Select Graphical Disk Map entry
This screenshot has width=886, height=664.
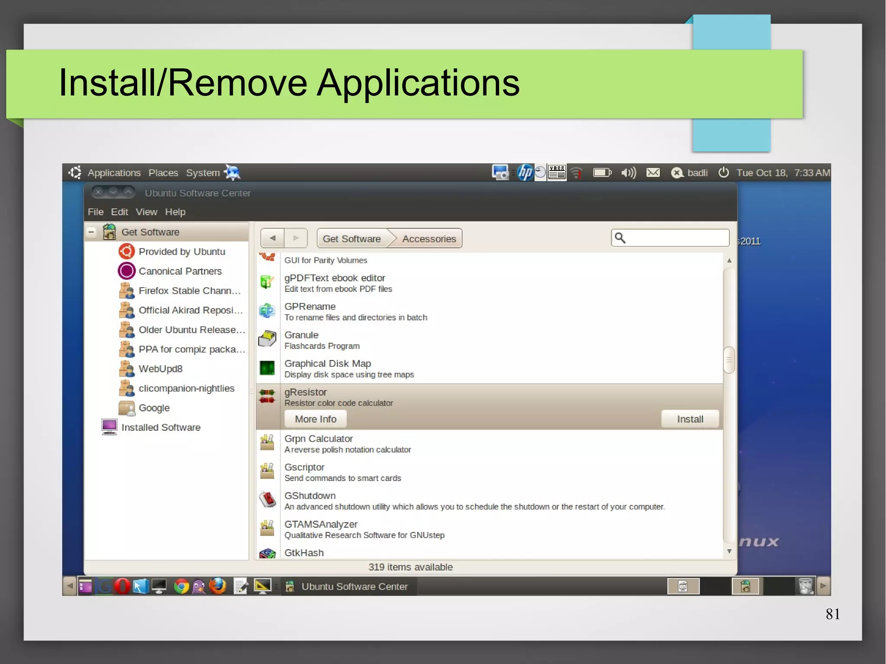(x=489, y=369)
